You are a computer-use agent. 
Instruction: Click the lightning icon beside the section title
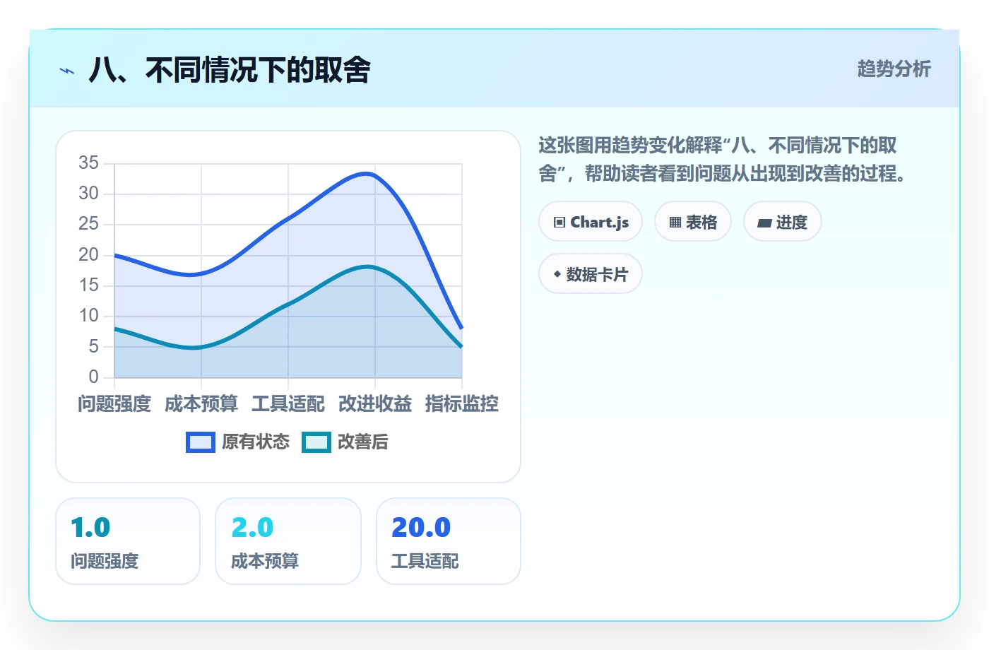click(x=67, y=71)
